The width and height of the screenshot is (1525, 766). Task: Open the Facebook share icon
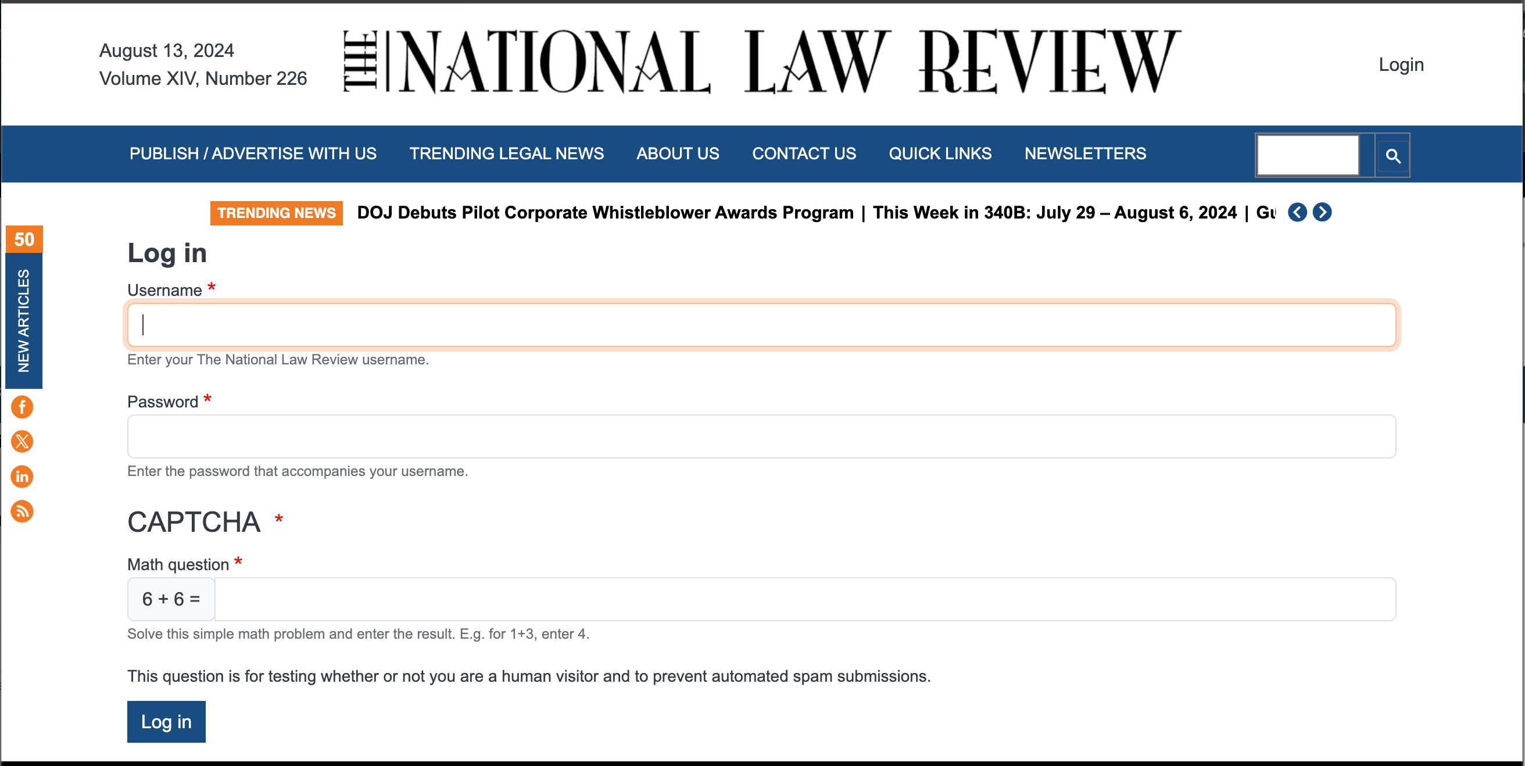[x=22, y=407]
